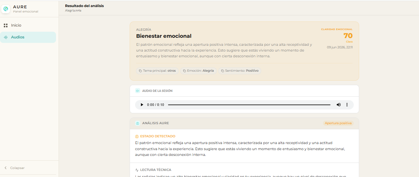Click the Estado detectado info icon
419x177 pixels.
[x=137, y=136]
